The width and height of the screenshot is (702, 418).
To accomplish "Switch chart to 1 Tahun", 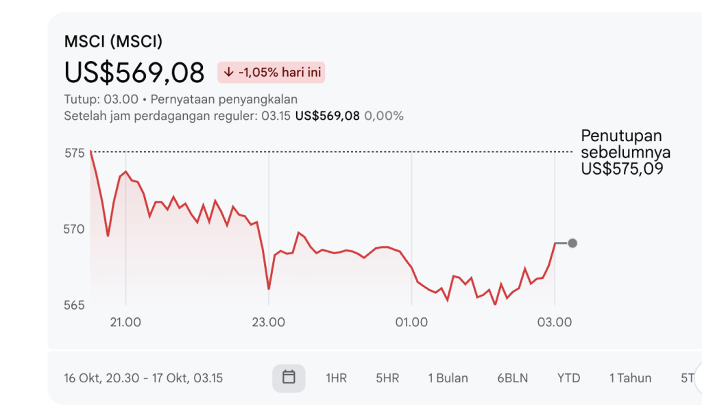I will pos(631,378).
